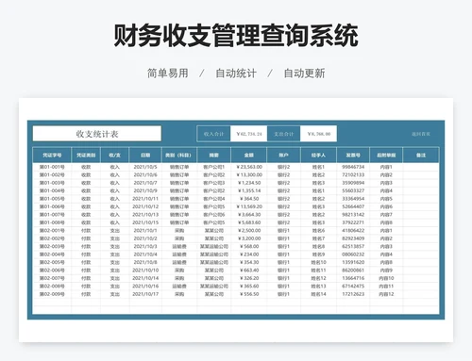The width and height of the screenshot is (472, 361).
Task: Click amount cell ¥3,200.00
Action: coord(249,238)
